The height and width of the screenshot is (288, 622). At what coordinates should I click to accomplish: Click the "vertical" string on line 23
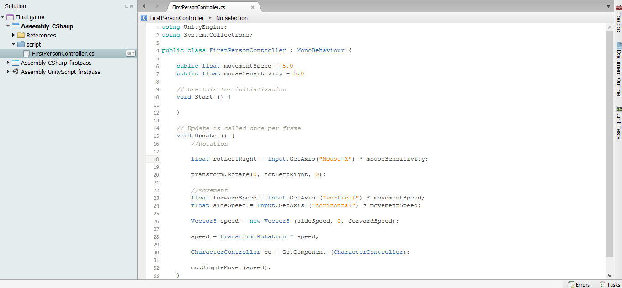[340, 198]
